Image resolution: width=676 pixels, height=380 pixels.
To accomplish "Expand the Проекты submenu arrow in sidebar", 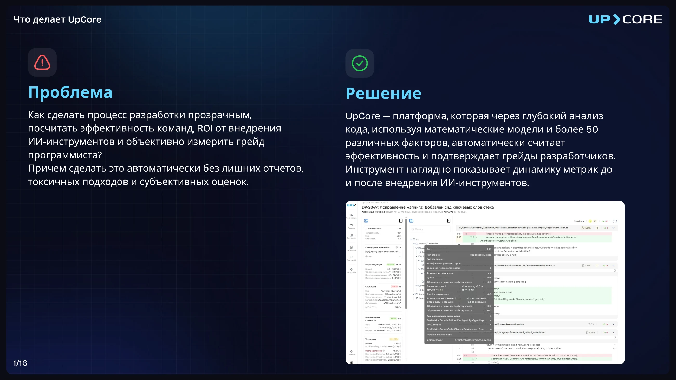I will tap(355, 225).
